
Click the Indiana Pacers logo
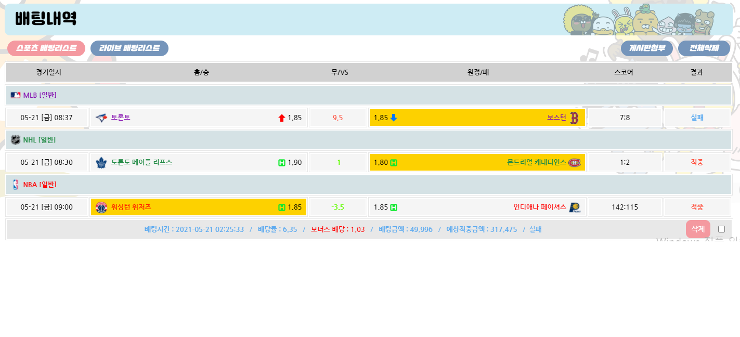(574, 208)
